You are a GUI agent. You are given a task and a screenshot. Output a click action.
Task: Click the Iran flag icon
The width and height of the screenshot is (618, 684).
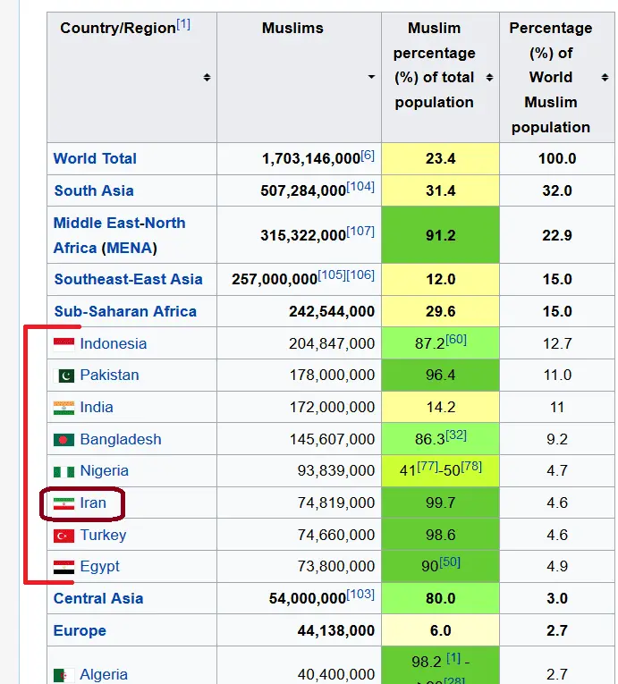pos(63,503)
